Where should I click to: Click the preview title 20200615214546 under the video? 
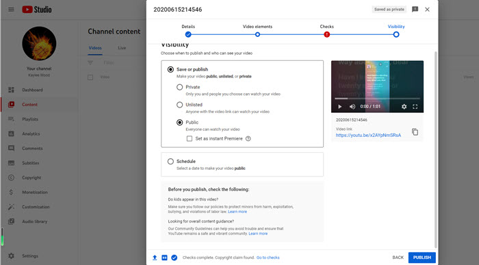[x=351, y=120]
